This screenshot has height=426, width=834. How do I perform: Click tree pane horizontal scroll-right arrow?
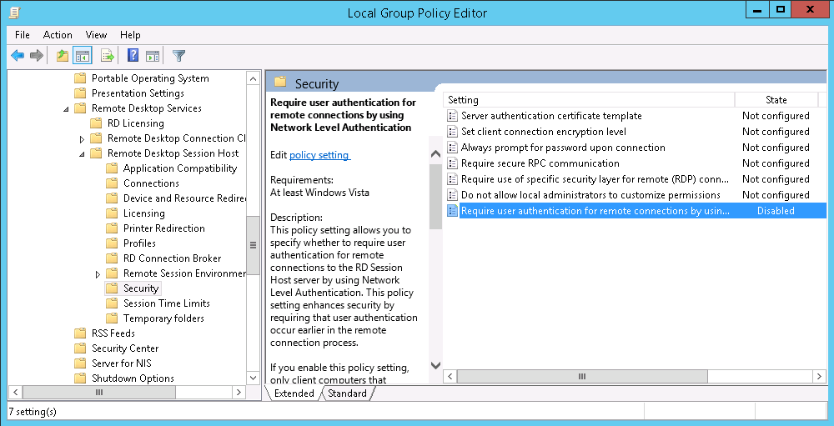point(239,393)
